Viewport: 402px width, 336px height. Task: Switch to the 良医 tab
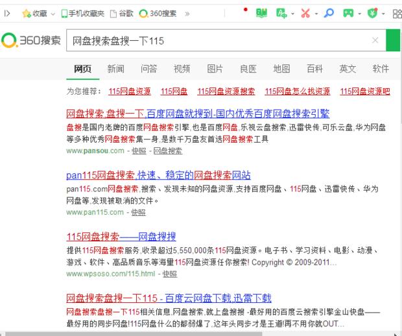point(248,69)
